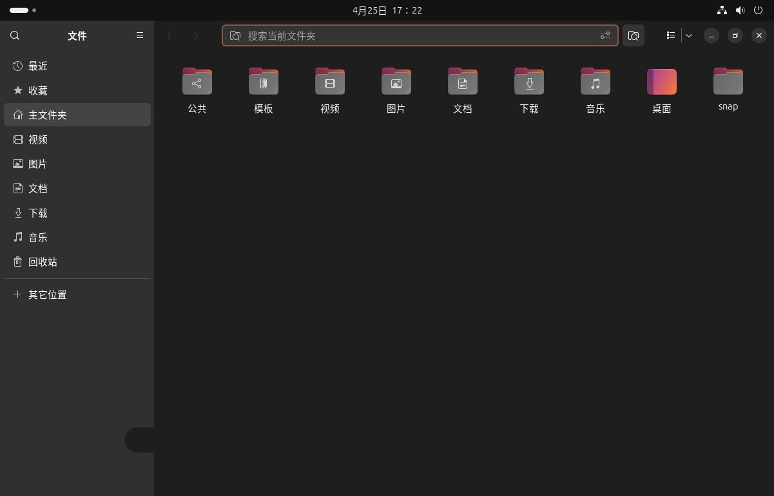
Task: Select the 模板 folder icon
Action: coord(264,81)
